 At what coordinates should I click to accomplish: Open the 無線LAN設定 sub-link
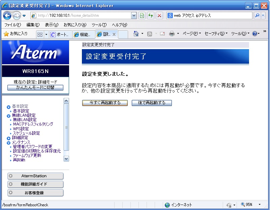coord(25,120)
